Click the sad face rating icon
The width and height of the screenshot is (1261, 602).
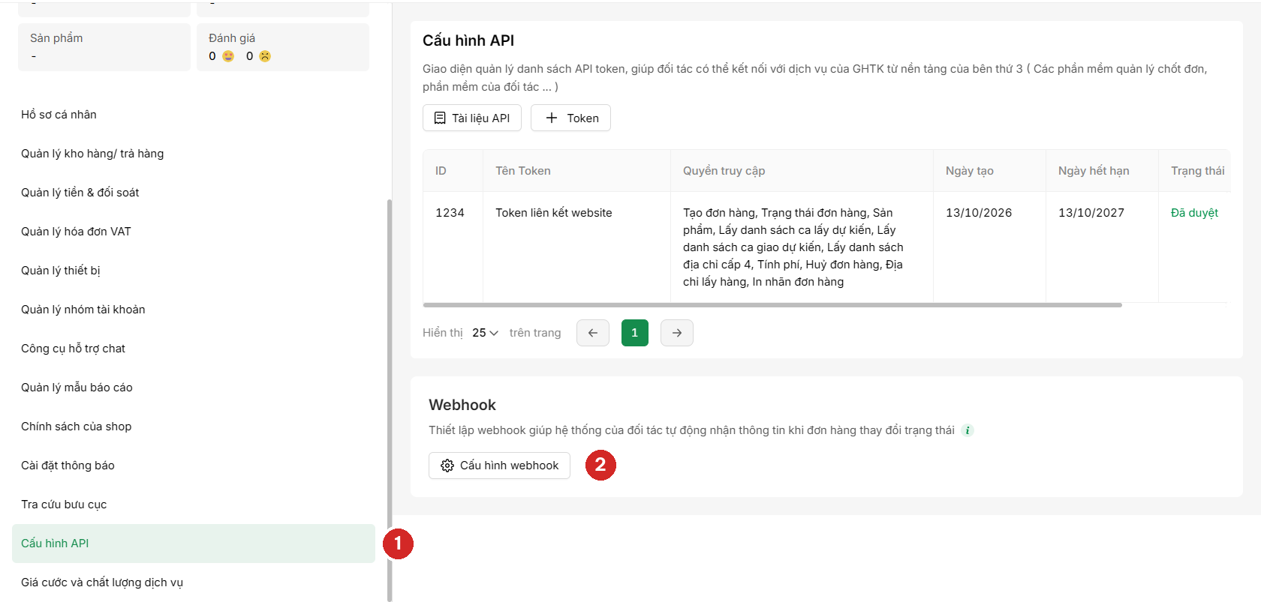[x=264, y=56]
